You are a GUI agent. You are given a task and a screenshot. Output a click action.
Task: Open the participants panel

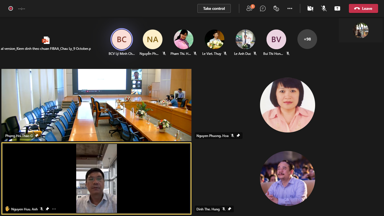coord(249,8)
